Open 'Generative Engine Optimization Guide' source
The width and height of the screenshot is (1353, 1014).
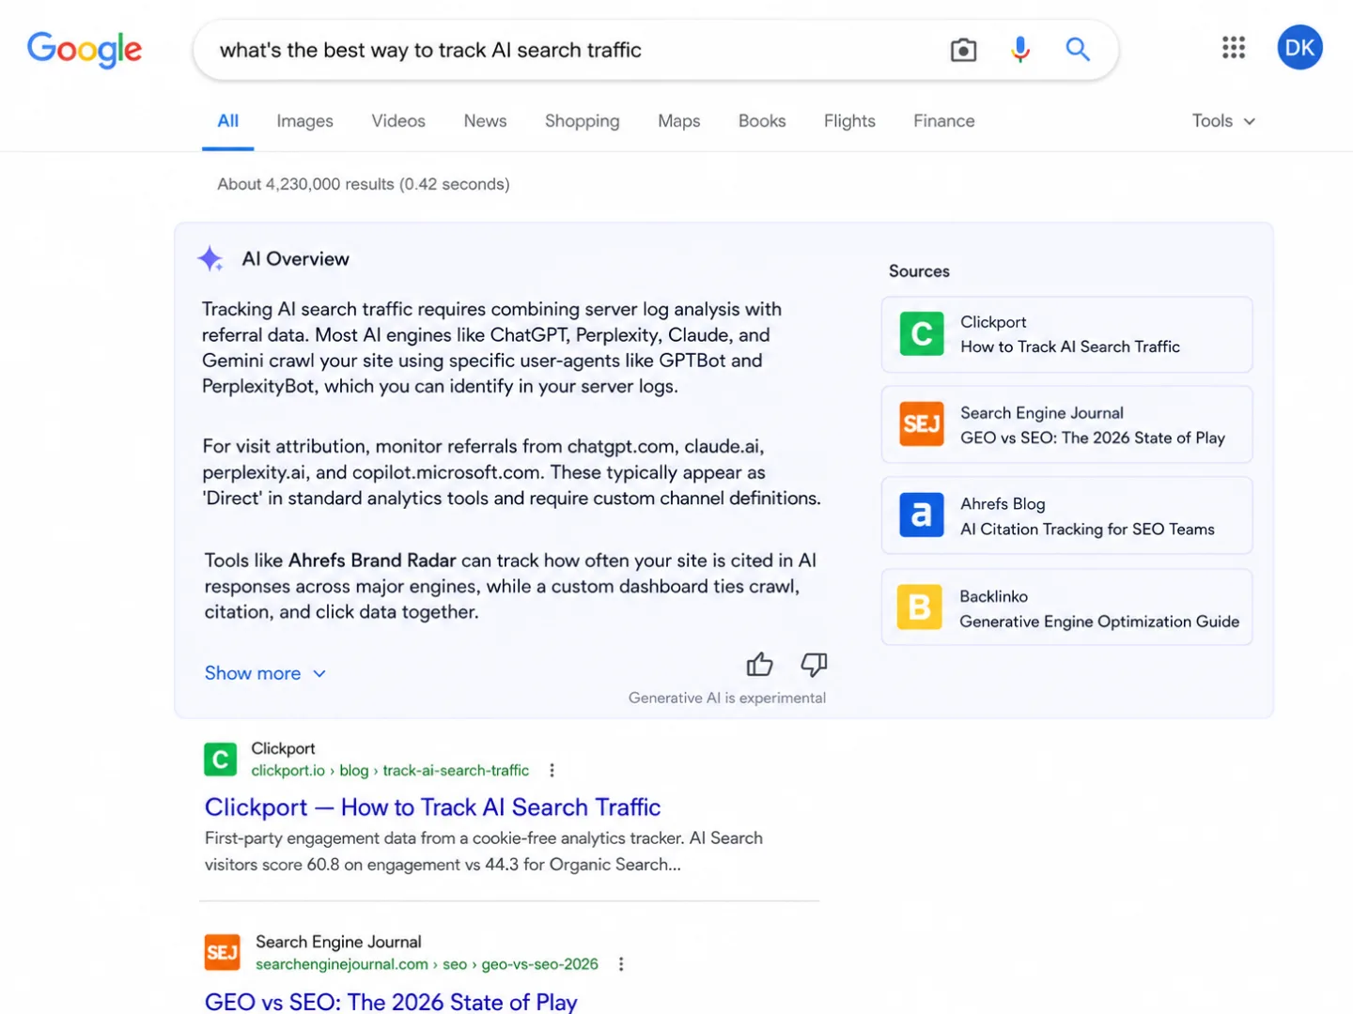click(1099, 622)
